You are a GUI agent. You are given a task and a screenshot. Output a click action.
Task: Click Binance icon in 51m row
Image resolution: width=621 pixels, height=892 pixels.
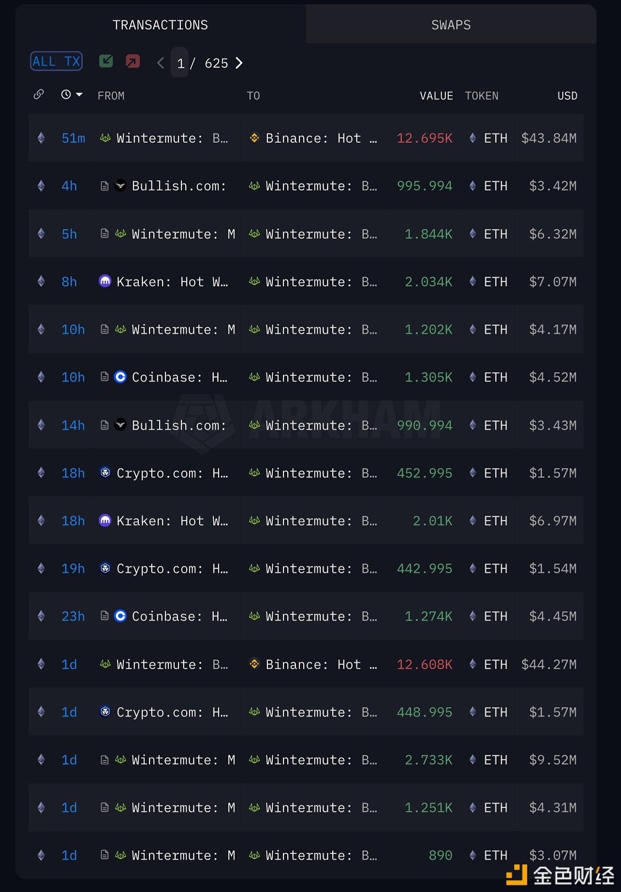[254, 138]
